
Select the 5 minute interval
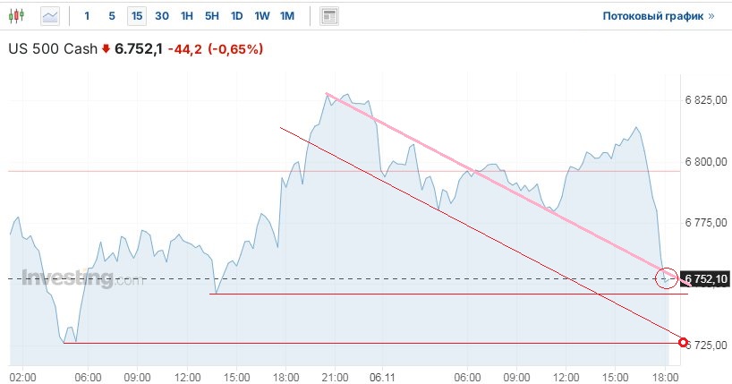111,16
